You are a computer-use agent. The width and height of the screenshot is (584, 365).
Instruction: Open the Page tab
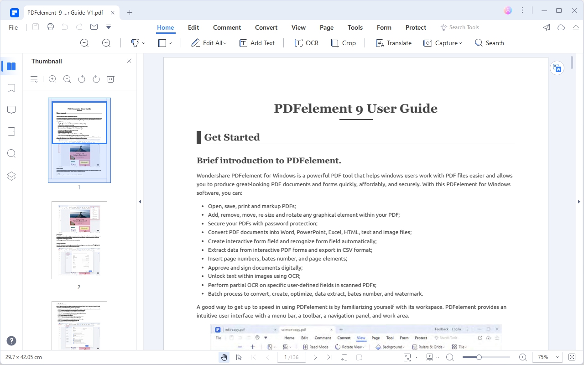[327, 27]
